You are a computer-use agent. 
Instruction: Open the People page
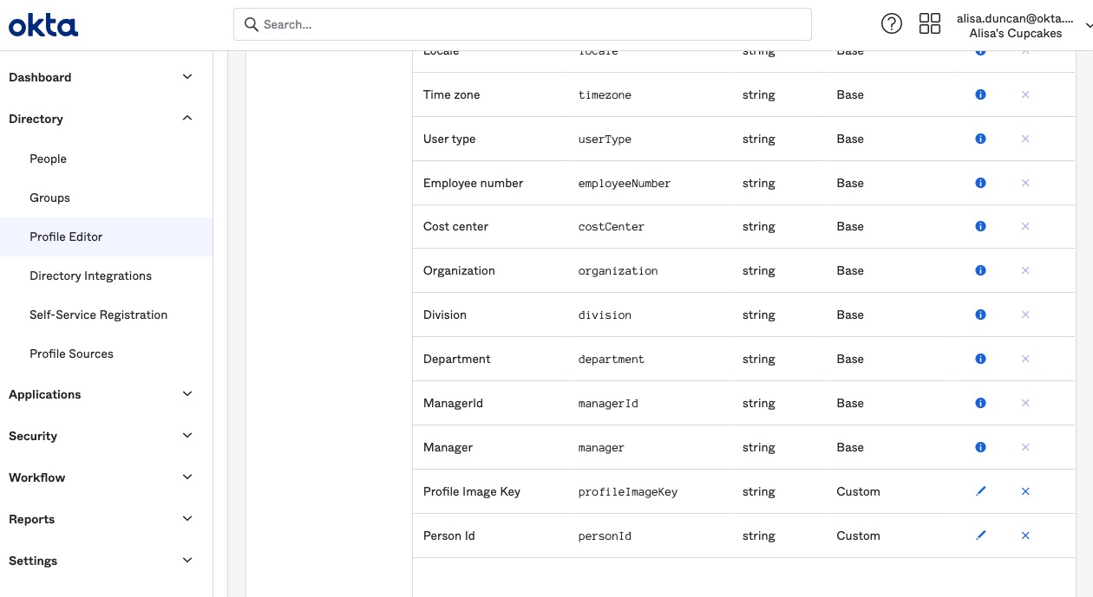pyautogui.click(x=48, y=159)
